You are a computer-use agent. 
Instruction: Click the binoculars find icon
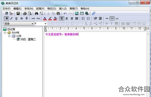coord(37,13)
